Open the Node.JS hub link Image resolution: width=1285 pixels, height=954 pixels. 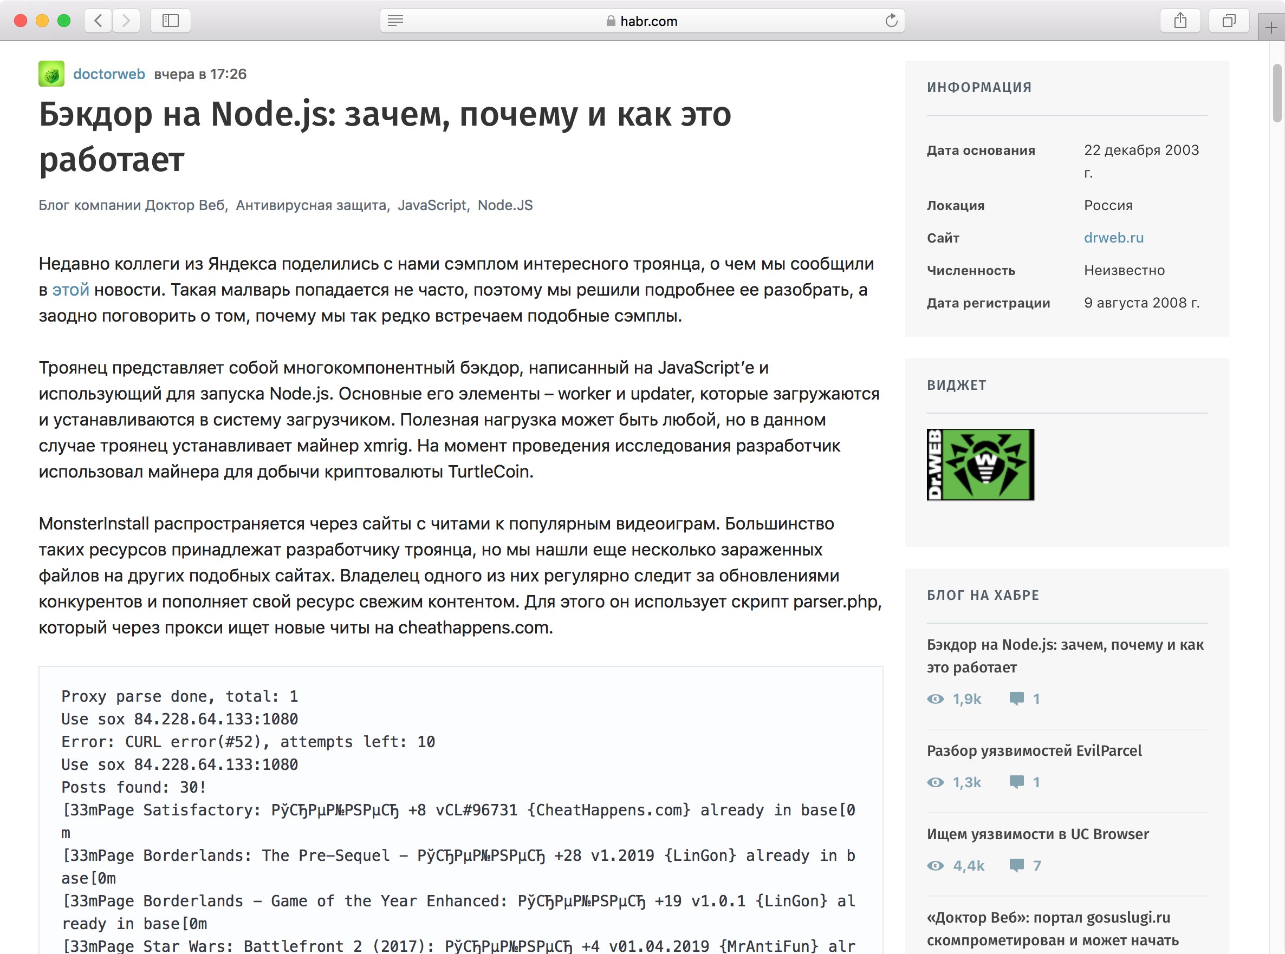click(x=505, y=205)
